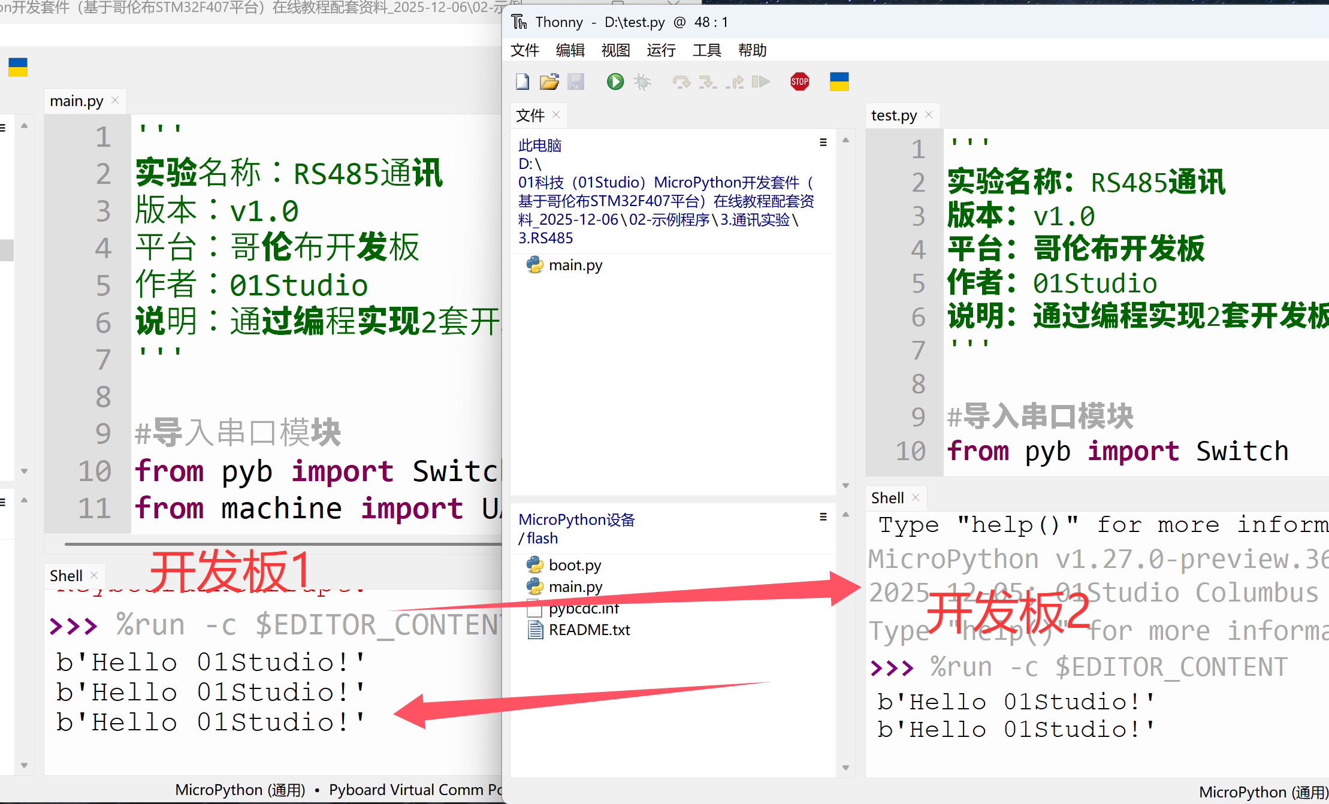Open interpreter selector MicroPython (通用) at bottom right
The height and width of the screenshot is (804, 1329).
point(1263,792)
